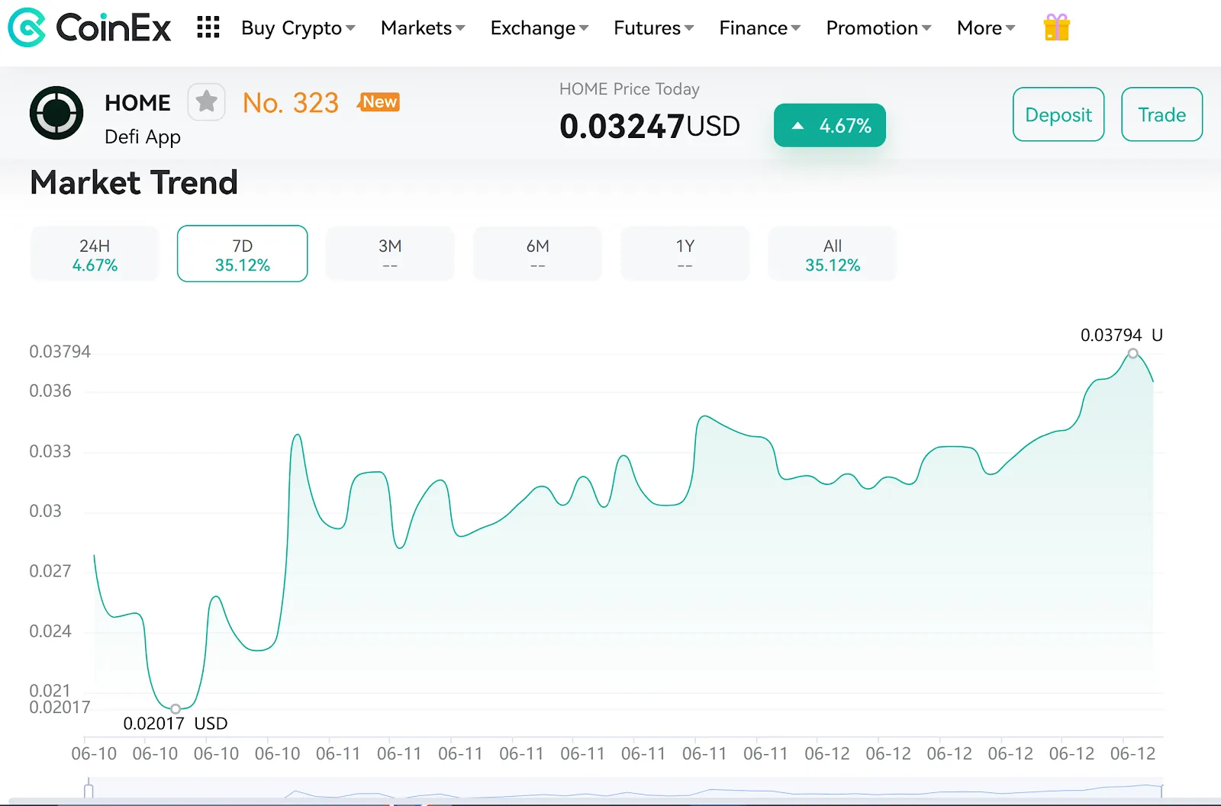The image size is (1221, 806).
Task: Expand the Buy Crypto menu
Action: (x=298, y=28)
